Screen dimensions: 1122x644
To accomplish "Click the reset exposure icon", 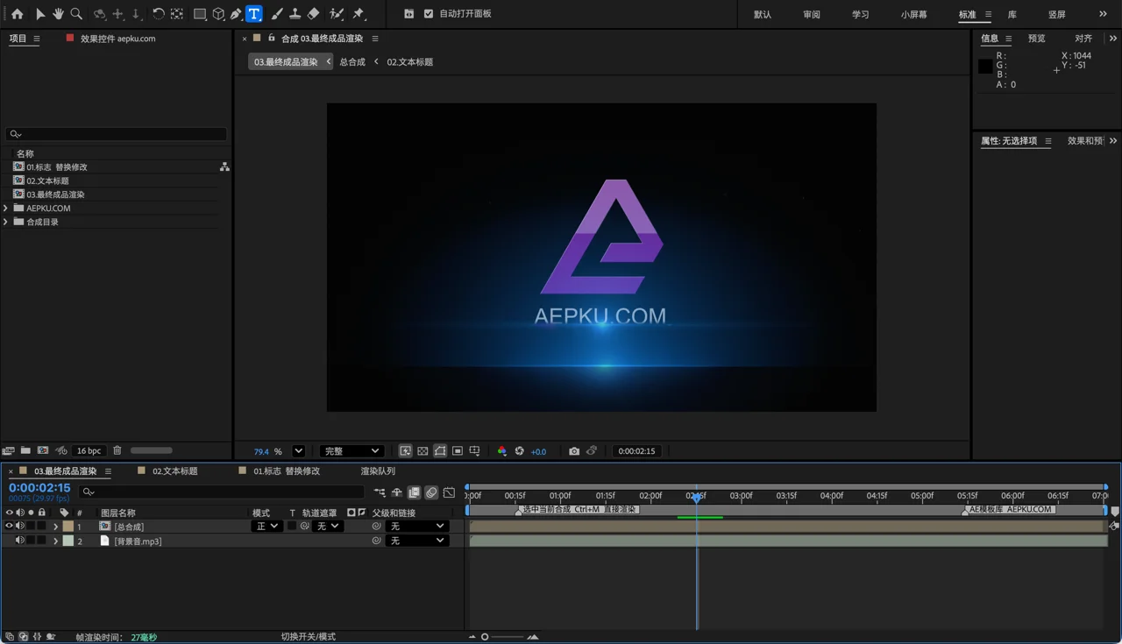I will (520, 451).
